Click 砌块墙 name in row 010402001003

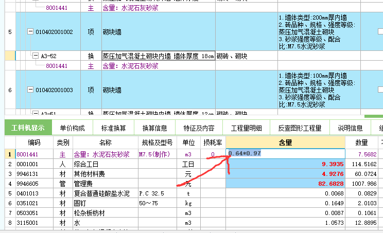click(x=112, y=90)
